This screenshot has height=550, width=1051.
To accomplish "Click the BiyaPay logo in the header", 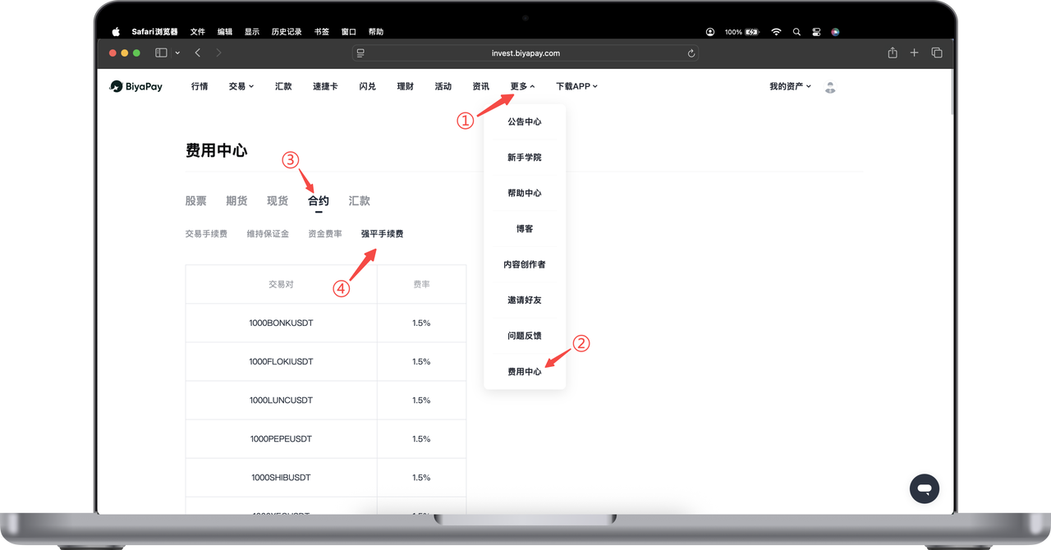I will (136, 86).
